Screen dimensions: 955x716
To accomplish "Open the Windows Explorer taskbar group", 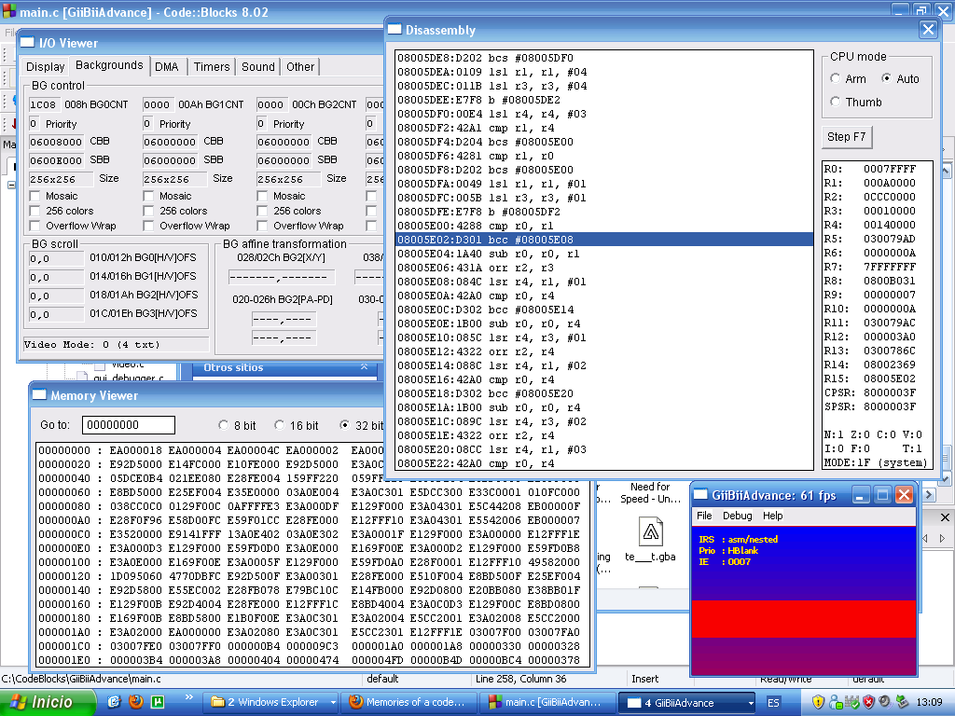I will 270,702.
